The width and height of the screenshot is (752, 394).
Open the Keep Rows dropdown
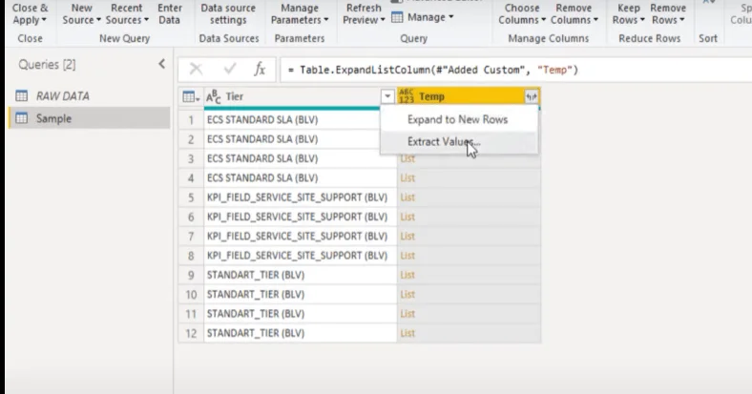click(x=628, y=14)
